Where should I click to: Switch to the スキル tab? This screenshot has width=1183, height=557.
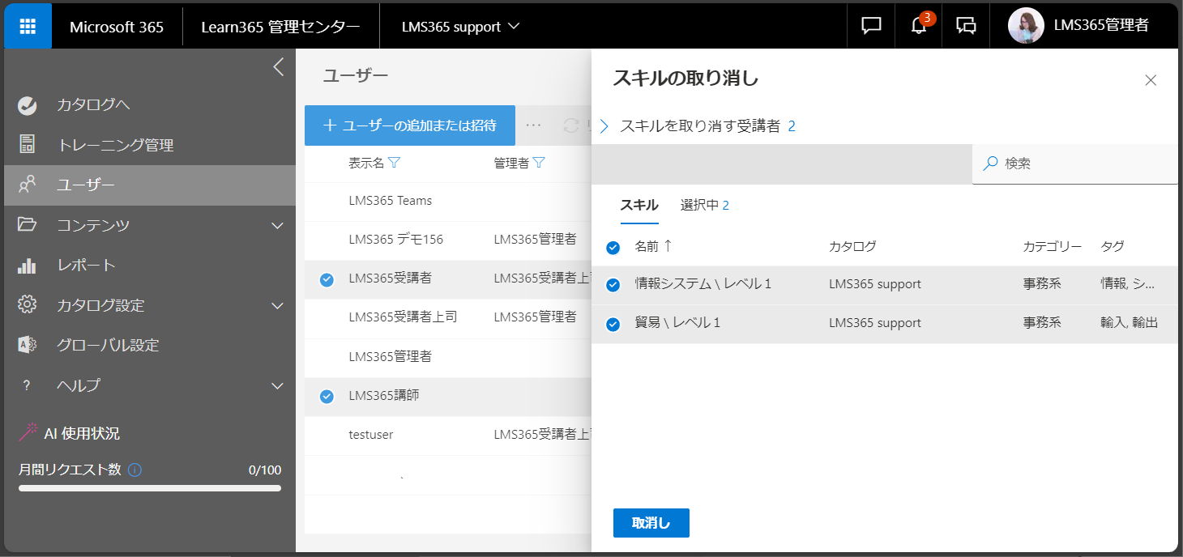pos(639,206)
